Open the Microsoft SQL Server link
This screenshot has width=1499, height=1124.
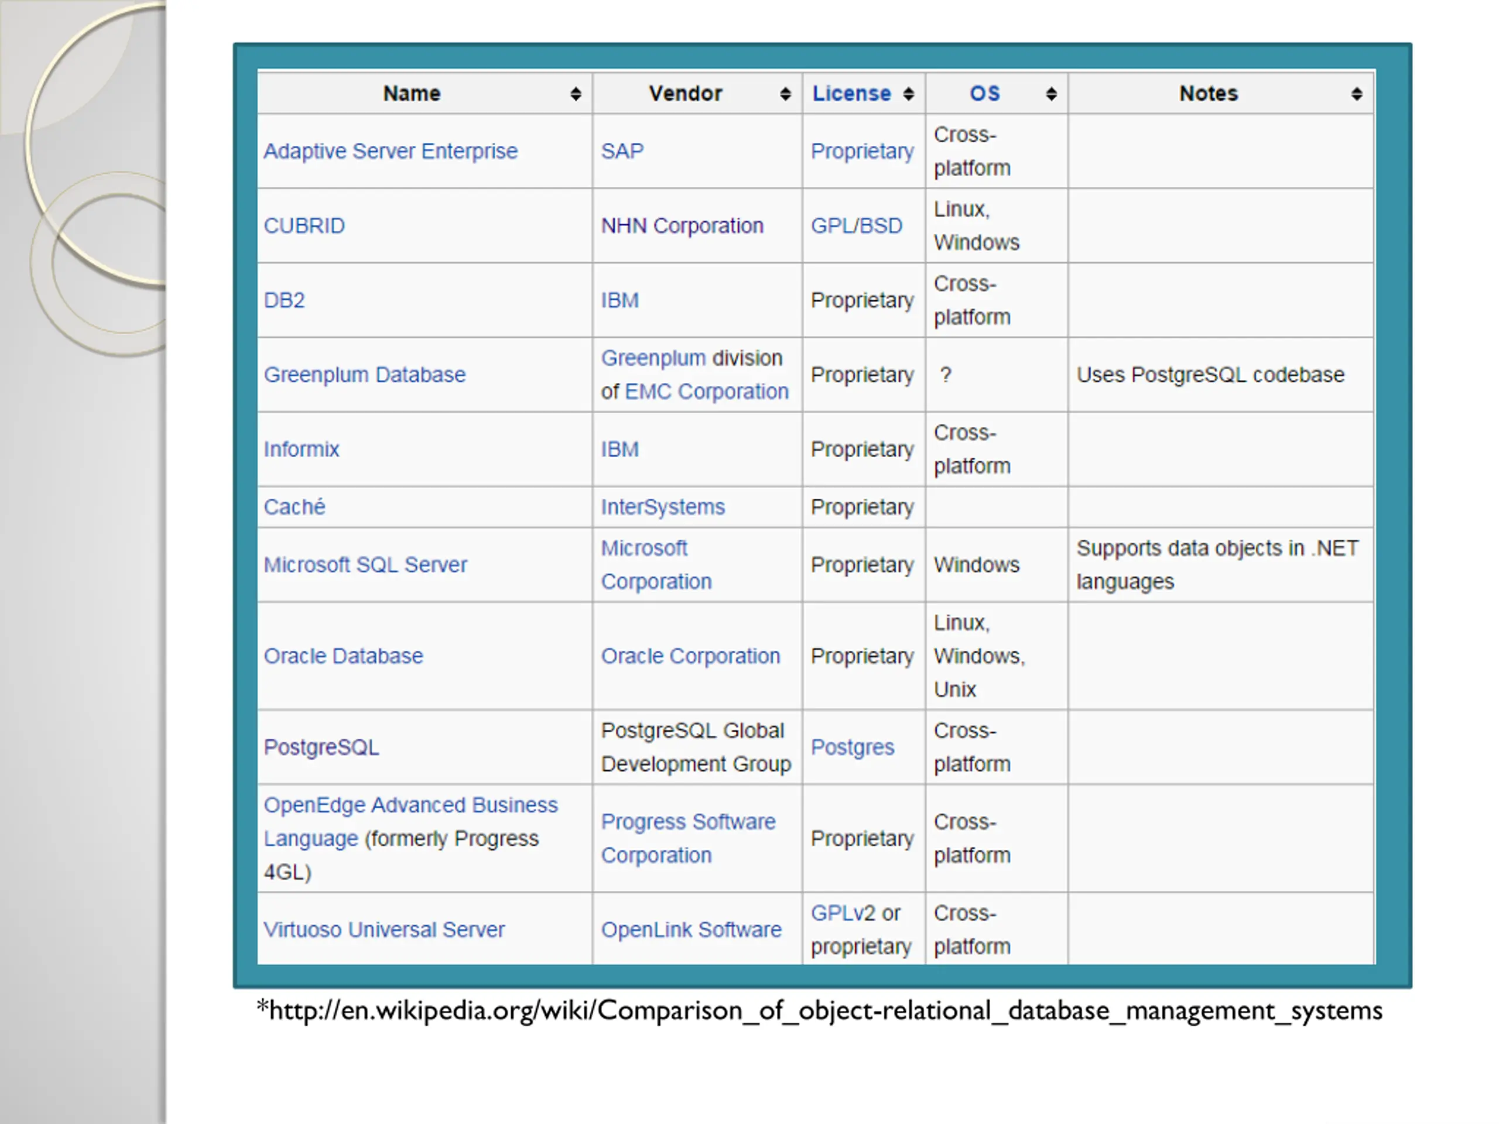pyautogui.click(x=365, y=564)
